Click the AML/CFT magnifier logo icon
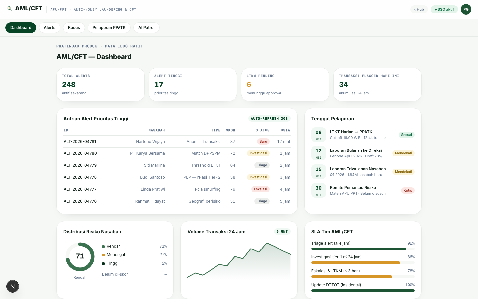Screen dimensions: 478x299 coord(10,8)
